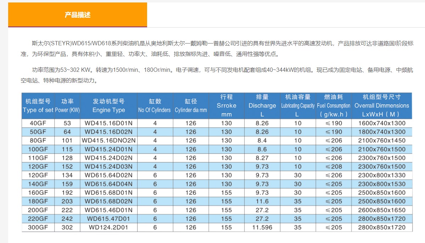This screenshot has height=243, width=425.
Task: Select the ≤208 fuel consumption cell
Action: 334,167
